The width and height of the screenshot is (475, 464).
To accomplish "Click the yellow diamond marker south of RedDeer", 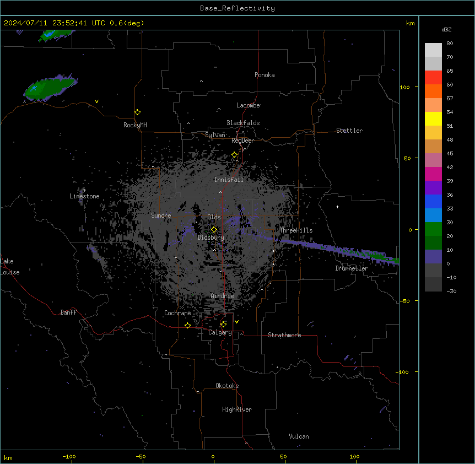I will point(235,155).
